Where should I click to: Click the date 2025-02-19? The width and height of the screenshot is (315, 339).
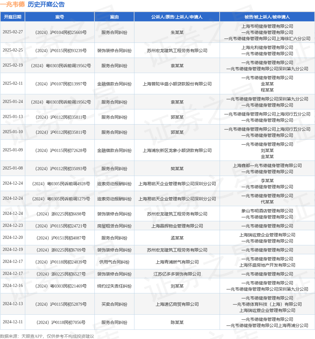(x=13, y=65)
